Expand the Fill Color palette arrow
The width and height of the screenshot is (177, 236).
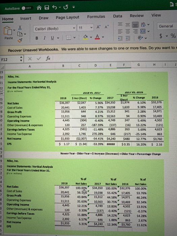tap(91, 37)
